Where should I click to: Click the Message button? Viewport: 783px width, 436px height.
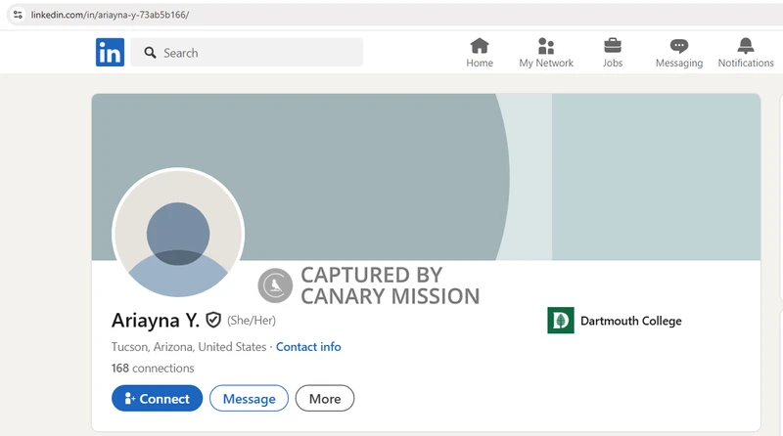coord(249,399)
